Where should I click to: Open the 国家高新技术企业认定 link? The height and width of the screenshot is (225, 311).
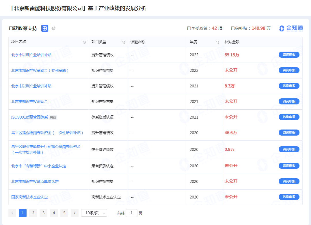coord(29,197)
